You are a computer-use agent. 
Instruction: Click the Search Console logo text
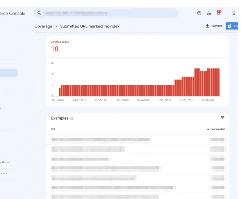[x=13, y=13]
